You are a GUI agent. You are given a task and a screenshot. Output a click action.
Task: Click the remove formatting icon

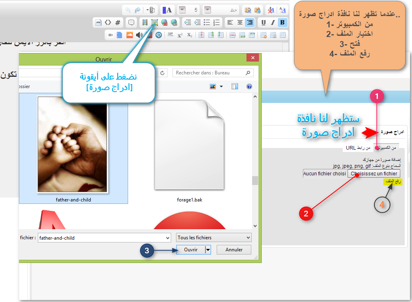click(x=271, y=10)
